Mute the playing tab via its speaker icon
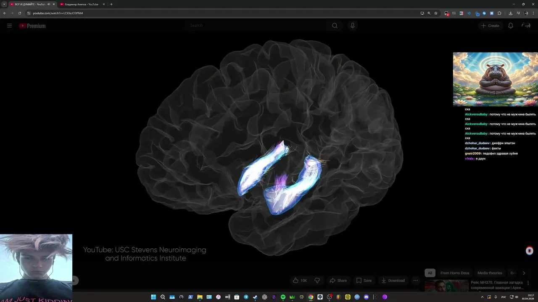Image resolution: width=538 pixels, height=302 pixels. pyautogui.click(x=49, y=4)
